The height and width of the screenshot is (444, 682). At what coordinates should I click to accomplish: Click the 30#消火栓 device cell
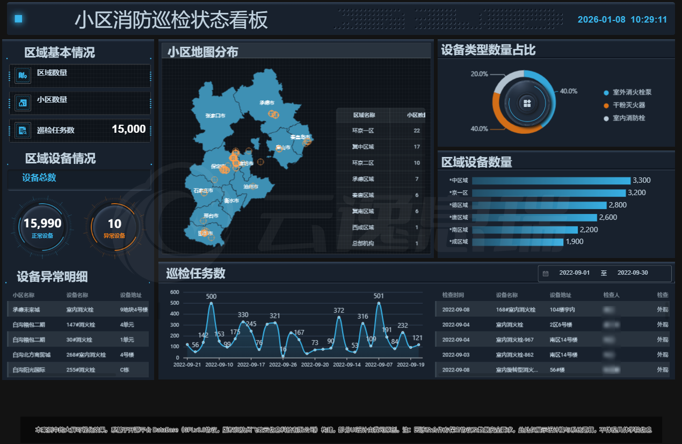click(x=79, y=340)
